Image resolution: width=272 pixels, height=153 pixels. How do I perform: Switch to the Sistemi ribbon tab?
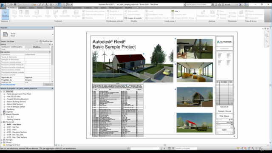(x=31, y=8)
